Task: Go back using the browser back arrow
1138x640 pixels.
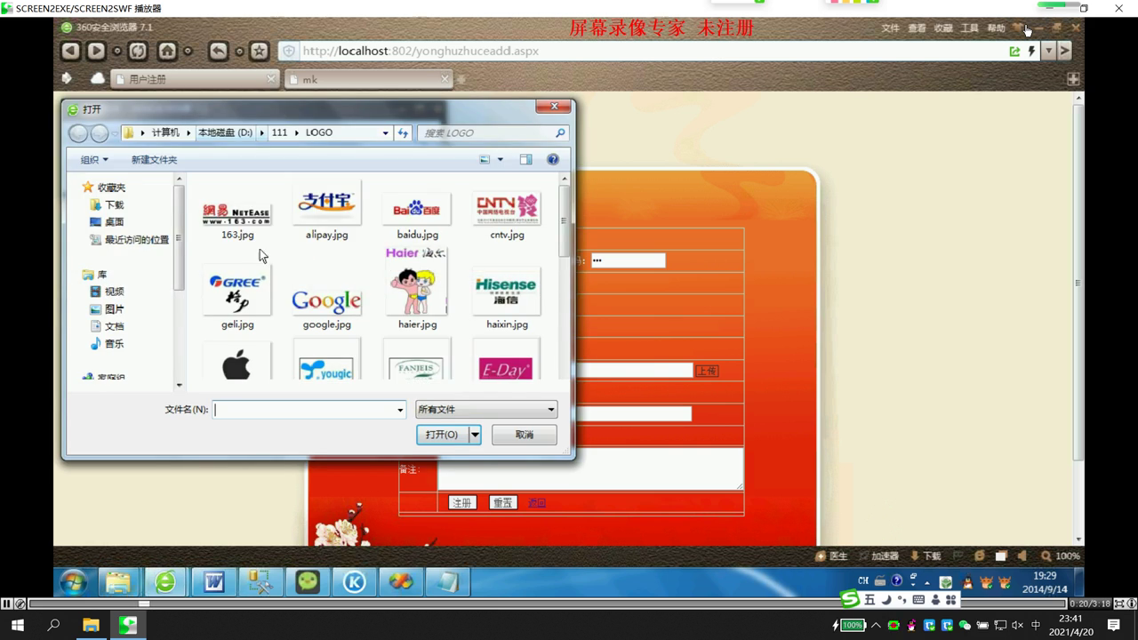Action: 70,51
